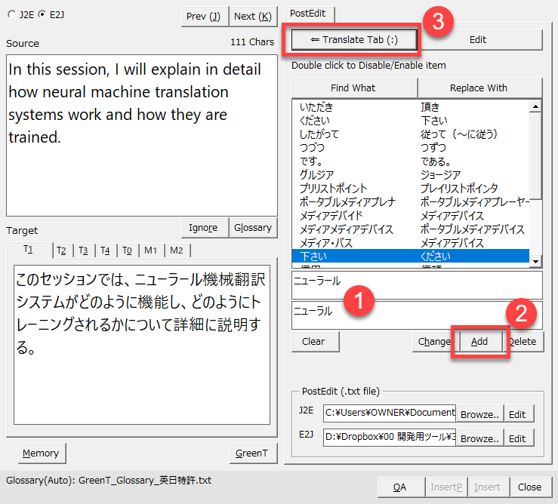Open the Glossary button
Screen dimensions: 558x504
click(253, 228)
